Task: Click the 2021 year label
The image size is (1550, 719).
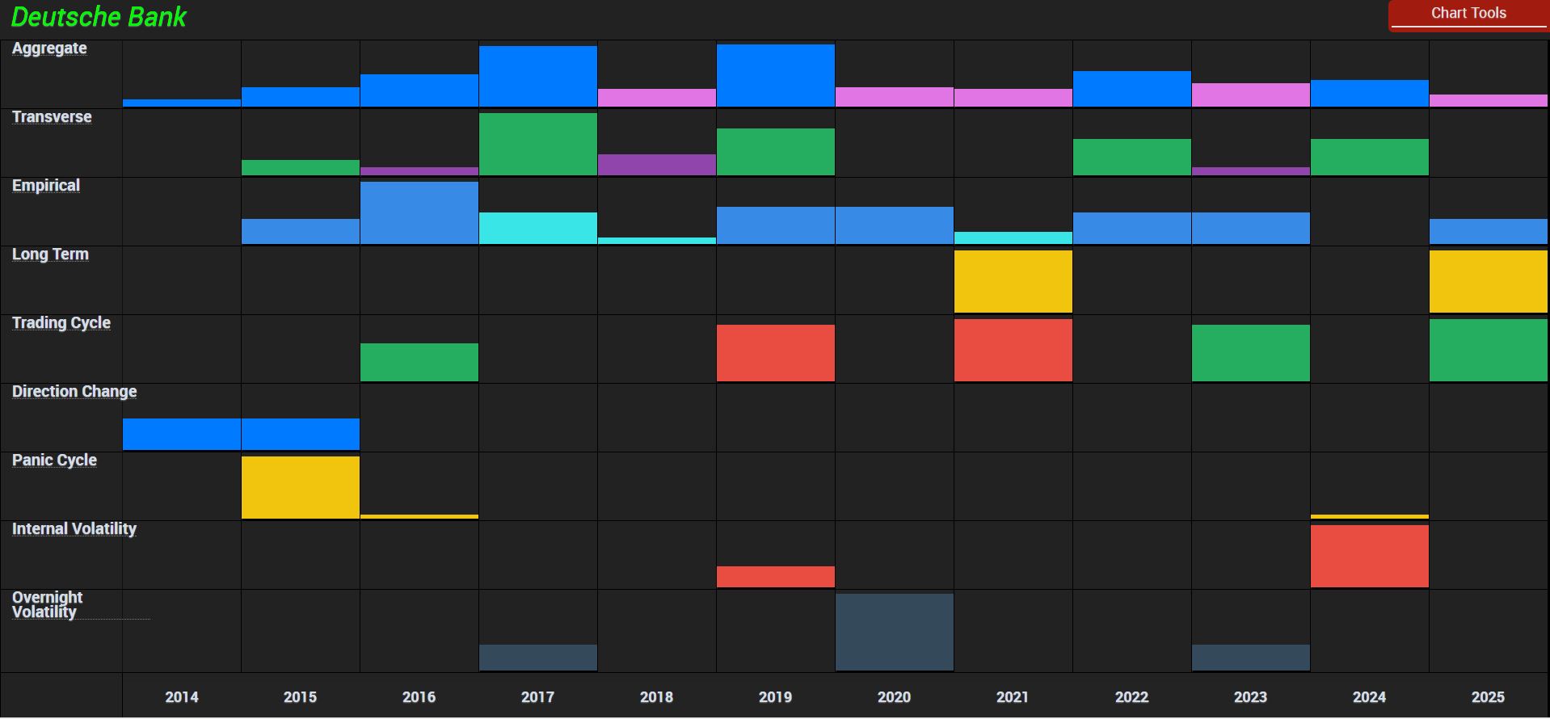Action: click(x=1013, y=697)
